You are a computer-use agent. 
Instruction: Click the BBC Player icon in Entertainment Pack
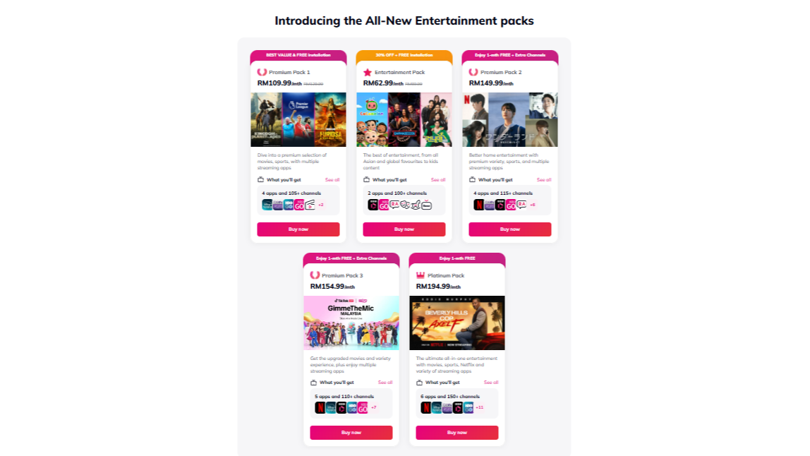[373, 205]
